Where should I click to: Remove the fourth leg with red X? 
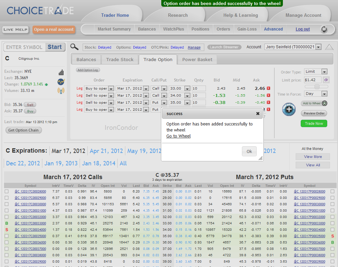point(268,109)
